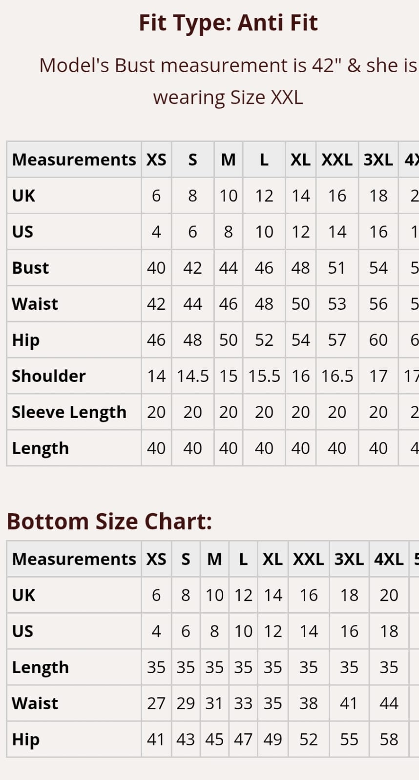Select the Shoulder row label
This screenshot has width=419, height=780.
(x=49, y=376)
